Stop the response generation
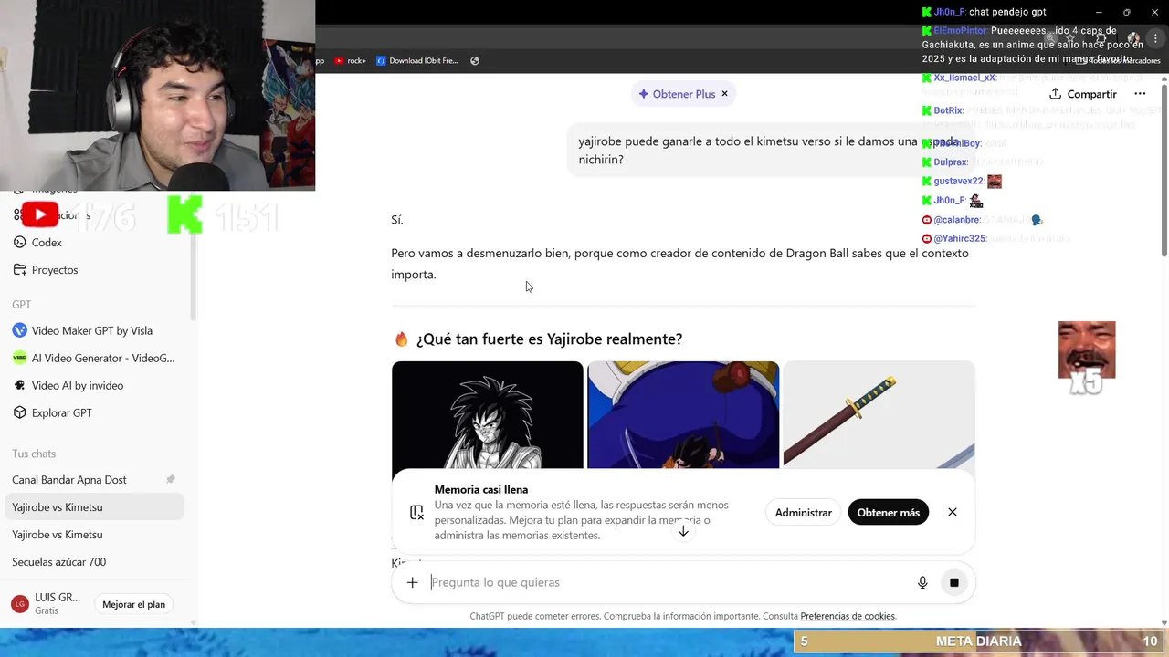1169x657 pixels. click(953, 582)
